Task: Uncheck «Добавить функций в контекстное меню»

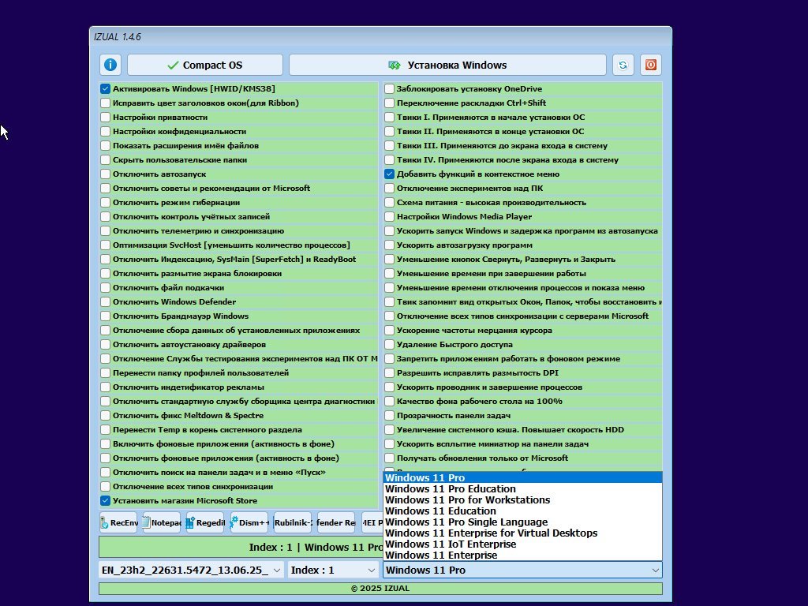Action: click(x=389, y=174)
